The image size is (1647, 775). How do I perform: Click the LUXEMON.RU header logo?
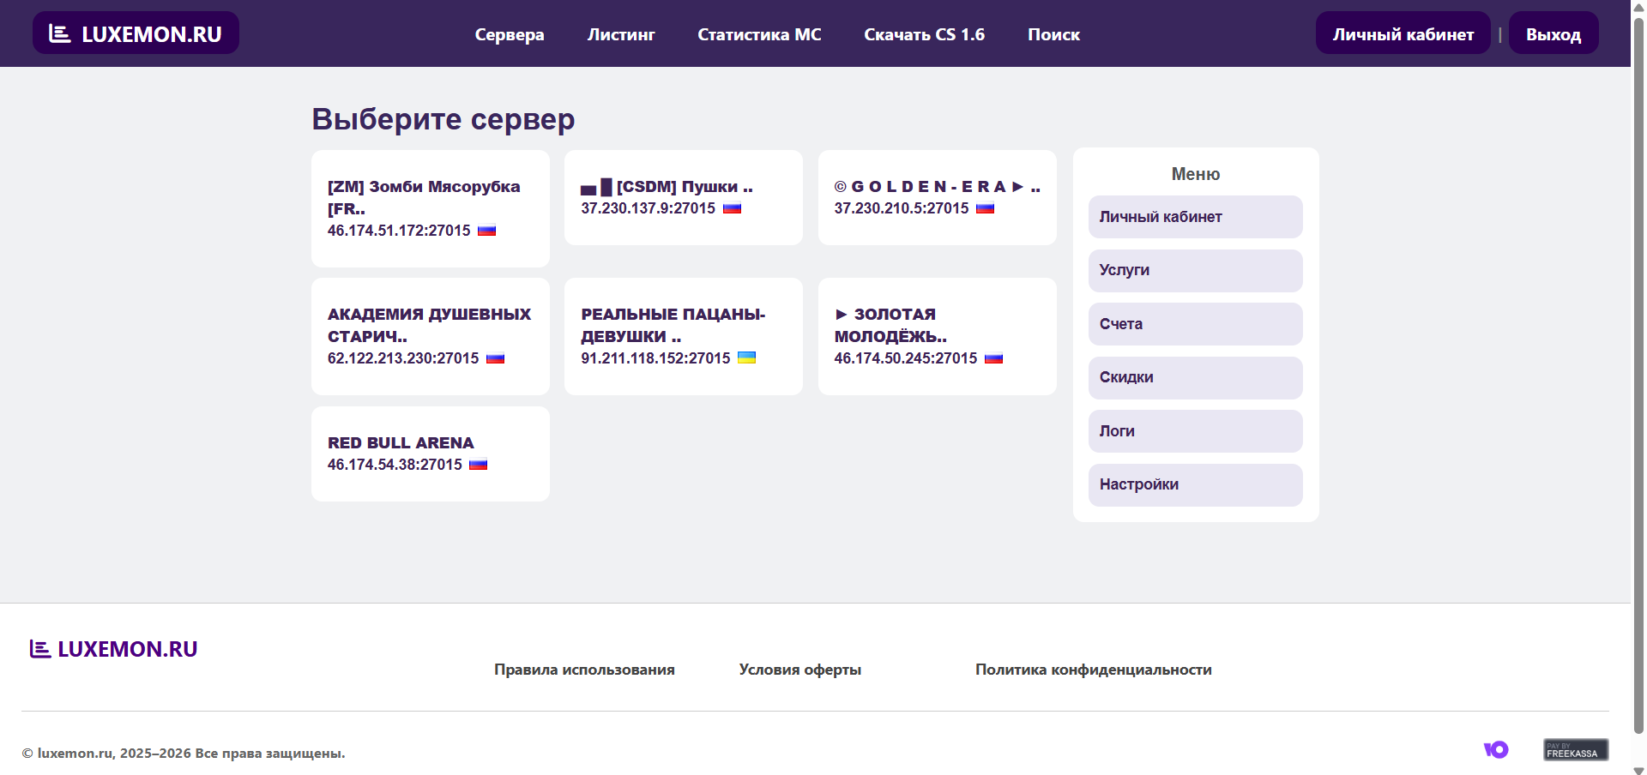[x=136, y=33]
